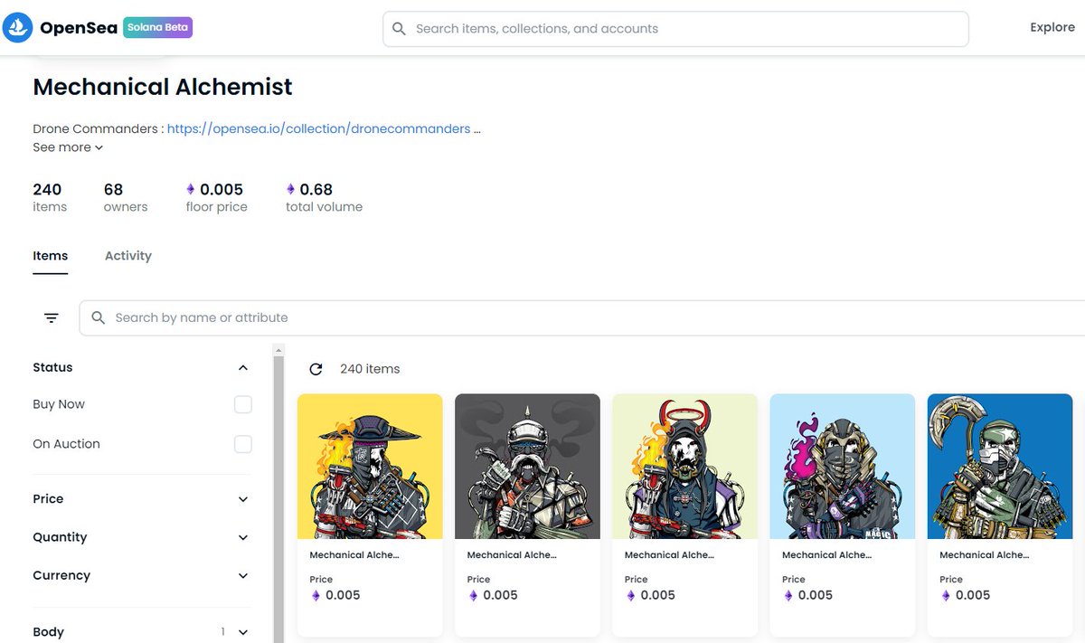
Task: Switch to the Activity tab
Action: coord(128,256)
